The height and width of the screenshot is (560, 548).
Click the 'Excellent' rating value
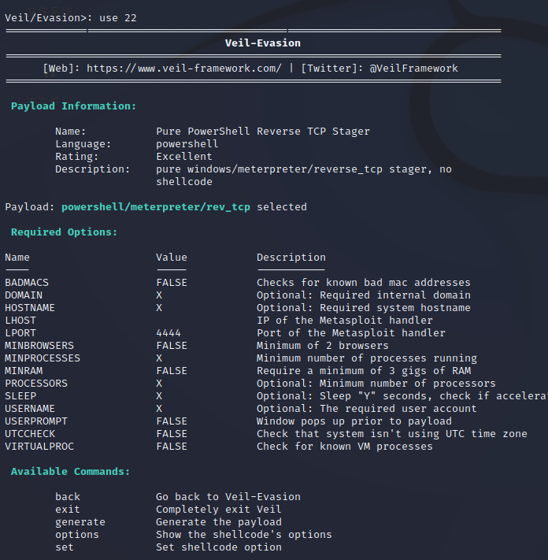[184, 157]
